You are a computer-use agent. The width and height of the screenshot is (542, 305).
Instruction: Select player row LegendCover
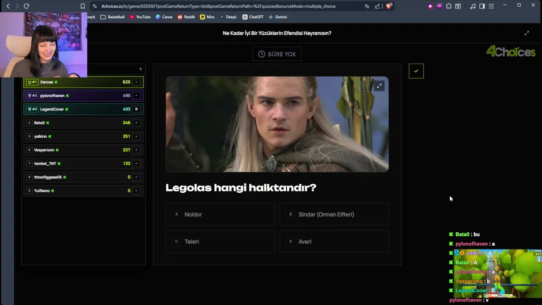(x=83, y=109)
